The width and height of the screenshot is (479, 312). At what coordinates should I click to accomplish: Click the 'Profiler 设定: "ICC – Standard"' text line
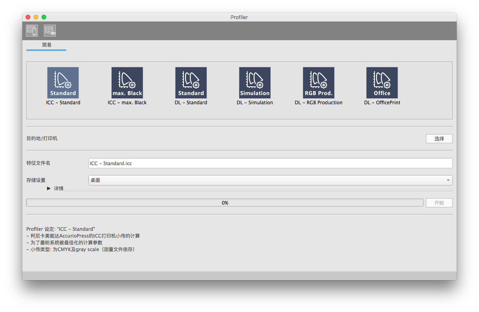click(x=61, y=229)
